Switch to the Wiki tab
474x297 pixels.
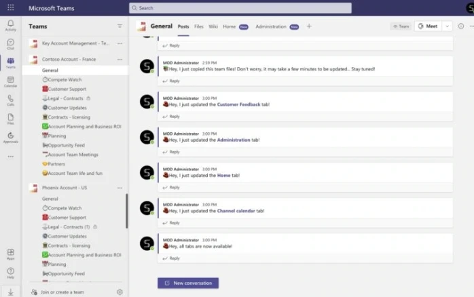click(x=213, y=26)
